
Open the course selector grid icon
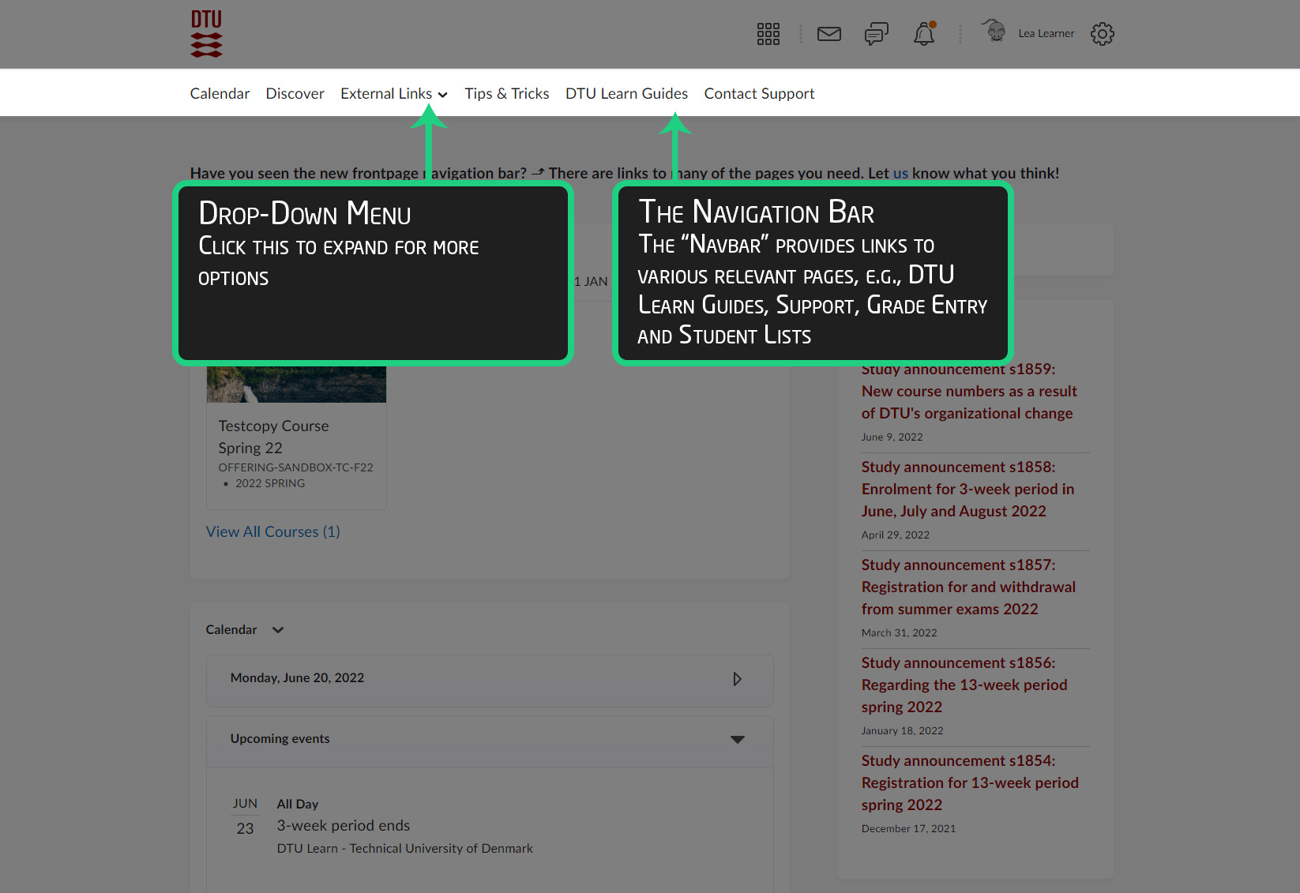tap(768, 34)
